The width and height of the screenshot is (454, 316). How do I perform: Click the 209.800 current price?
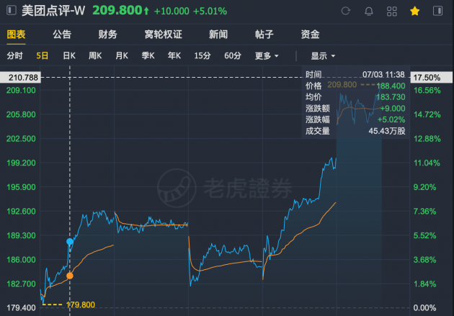pyautogui.click(x=117, y=11)
